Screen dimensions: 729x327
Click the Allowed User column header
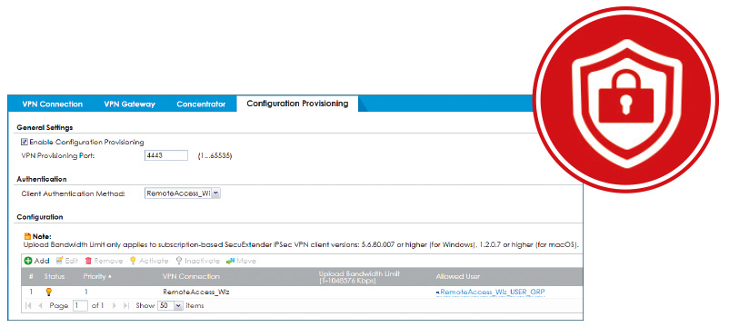coord(458,276)
